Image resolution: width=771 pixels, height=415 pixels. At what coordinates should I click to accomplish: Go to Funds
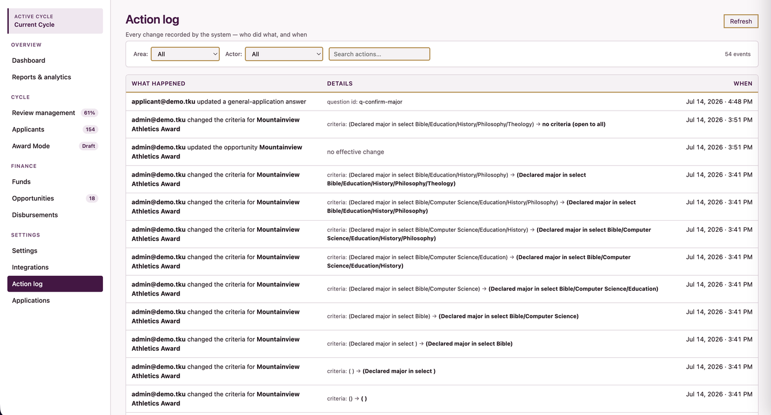21,182
